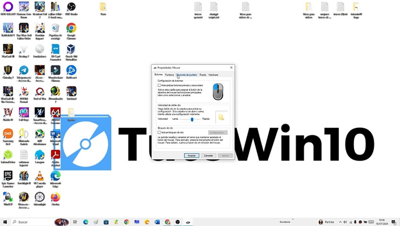400x226 pixels.
Task: Open the notification center icon
Action: pos(393,222)
